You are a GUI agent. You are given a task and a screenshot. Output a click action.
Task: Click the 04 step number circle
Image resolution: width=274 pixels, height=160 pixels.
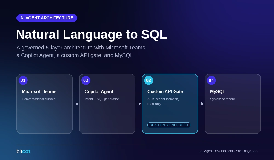tap(211, 80)
